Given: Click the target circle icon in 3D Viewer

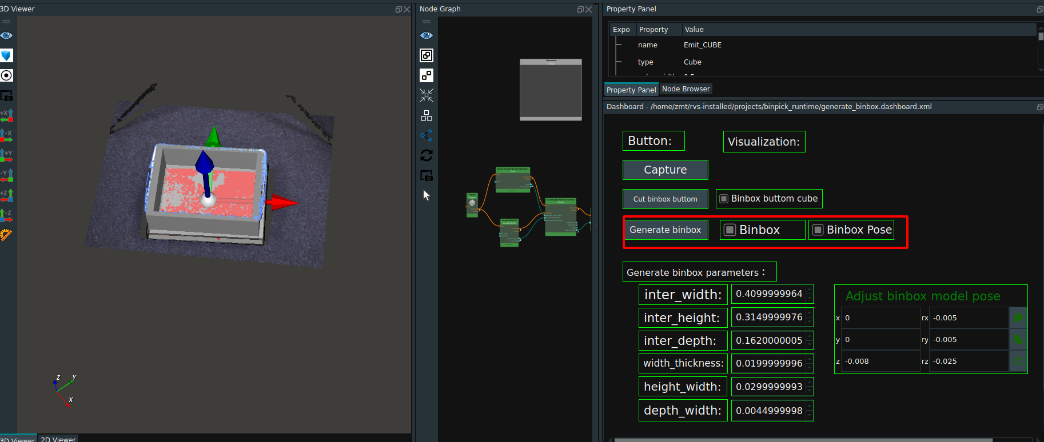Looking at the screenshot, I should click(x=6, y=75).
